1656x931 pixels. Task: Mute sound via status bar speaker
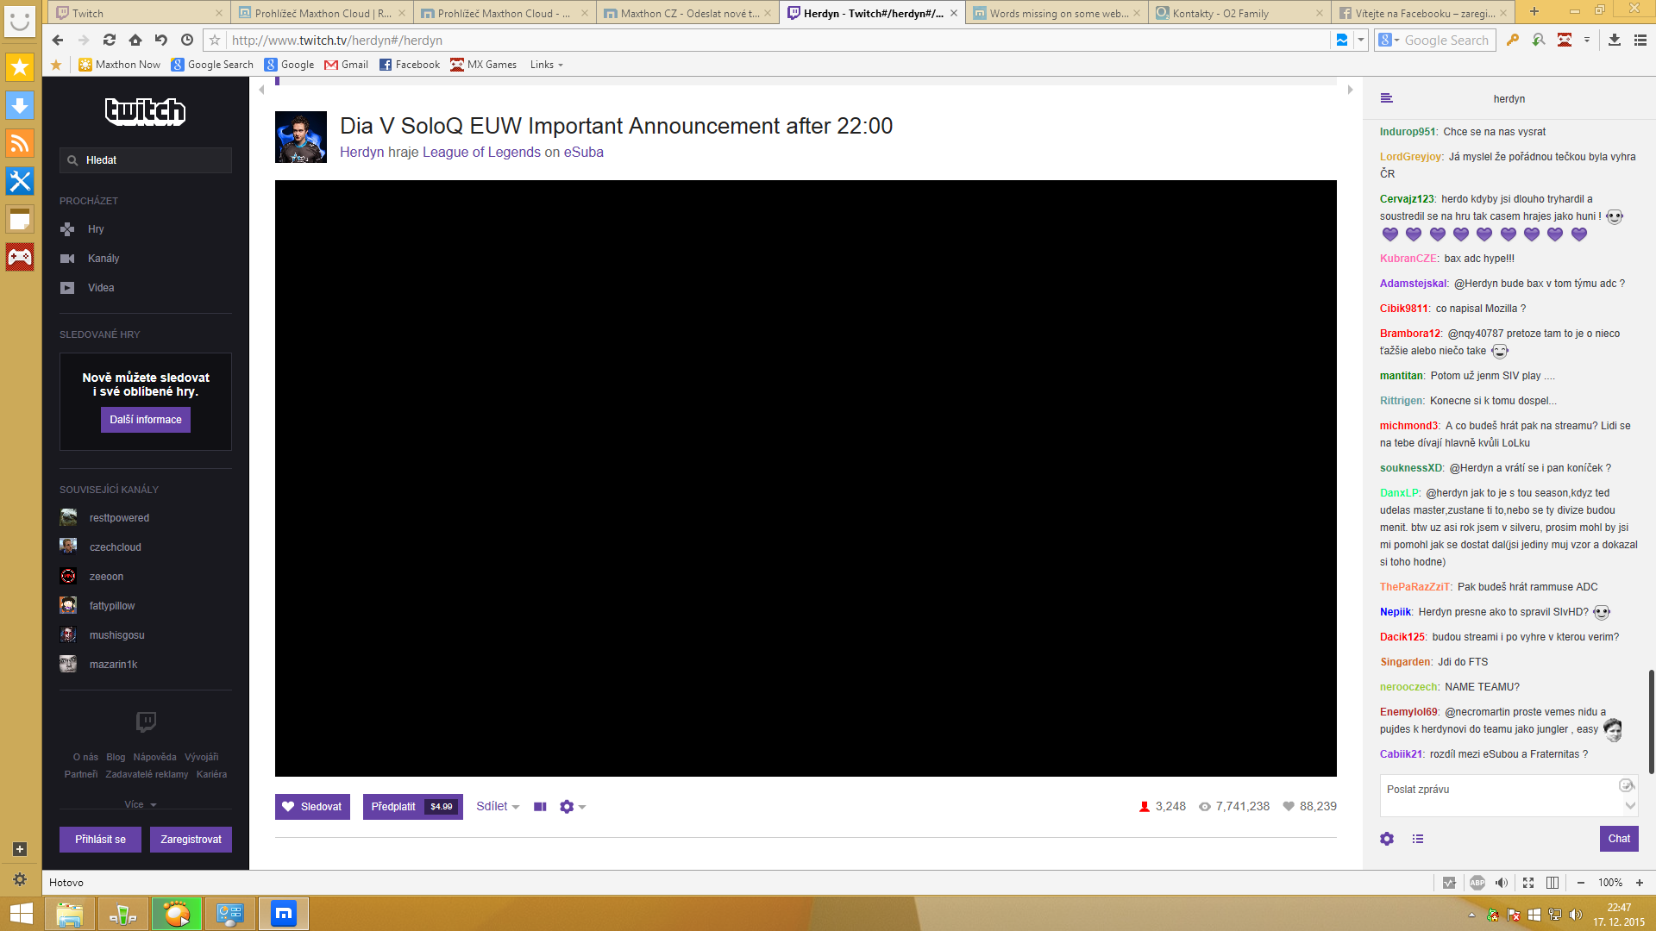[1502, 883]
